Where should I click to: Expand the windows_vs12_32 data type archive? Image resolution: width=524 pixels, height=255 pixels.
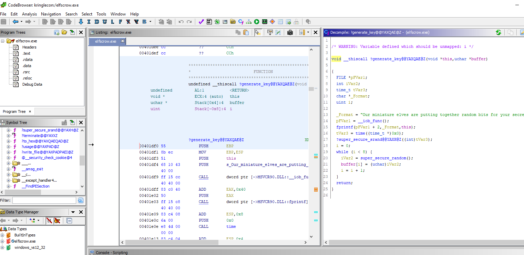[x=3, y=247]
